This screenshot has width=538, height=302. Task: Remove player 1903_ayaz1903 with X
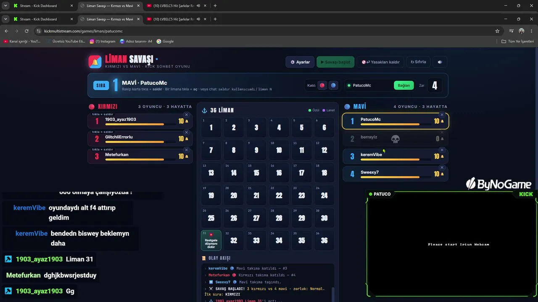187,115
